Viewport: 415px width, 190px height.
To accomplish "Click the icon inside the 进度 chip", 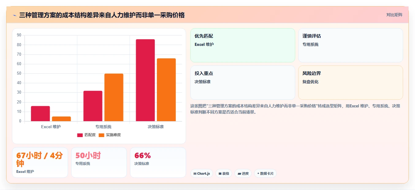I will [x=239, y=173].
